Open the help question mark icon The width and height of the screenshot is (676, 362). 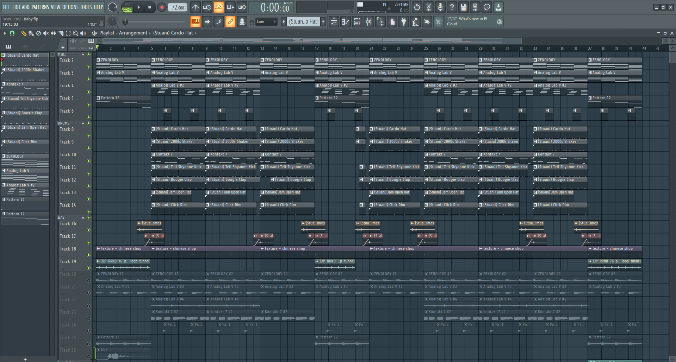[x=452, y=7]
